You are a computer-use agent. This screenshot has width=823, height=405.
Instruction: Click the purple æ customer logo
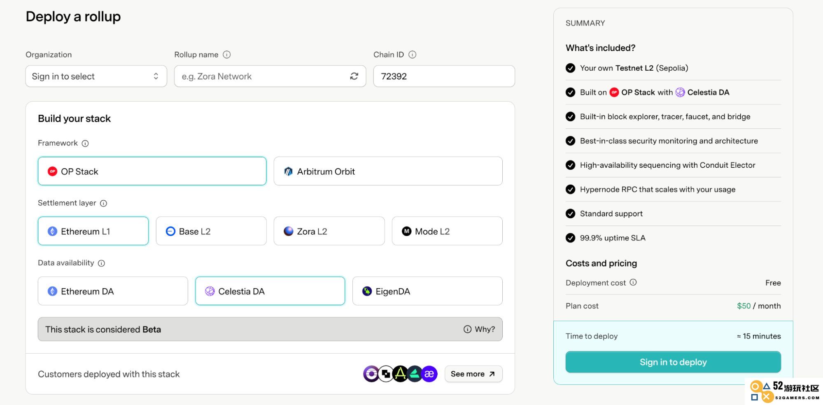429,374
